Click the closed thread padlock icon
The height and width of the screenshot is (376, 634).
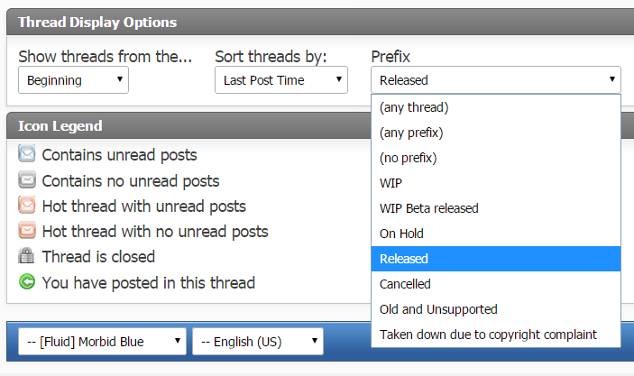pyautogui.click(x=27, y=256)
